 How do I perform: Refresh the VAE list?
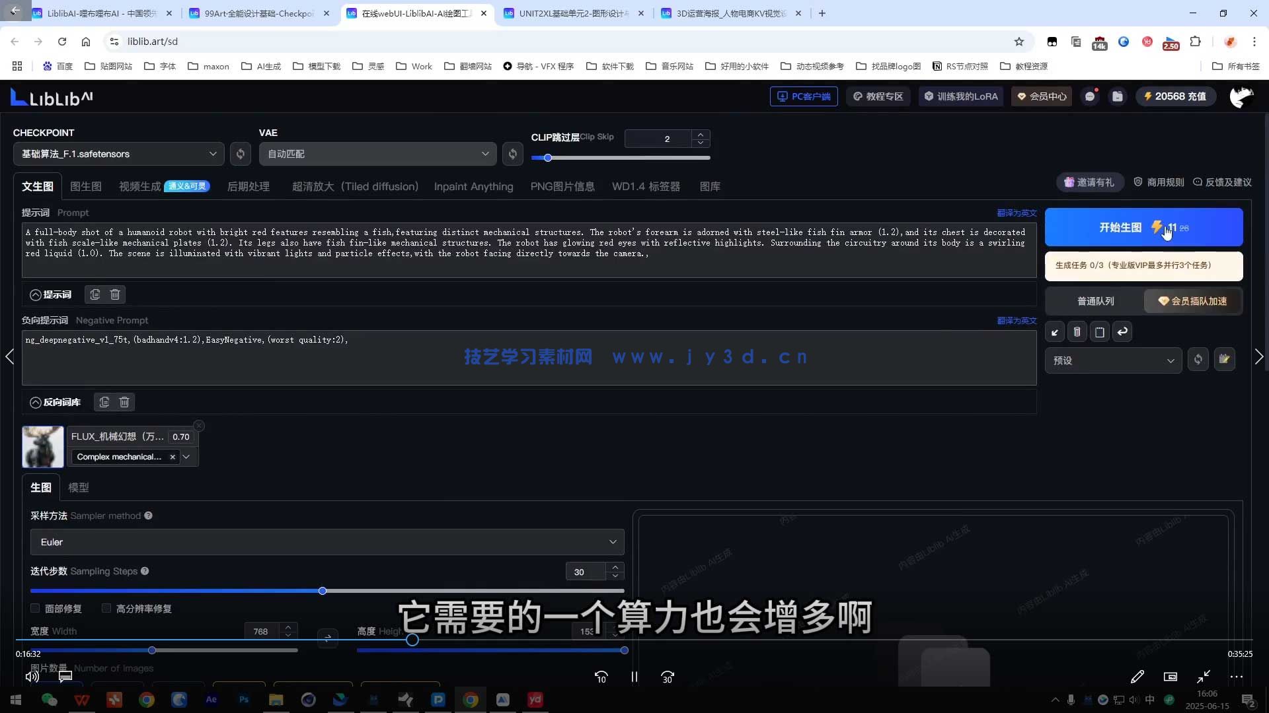pos(514,154)
